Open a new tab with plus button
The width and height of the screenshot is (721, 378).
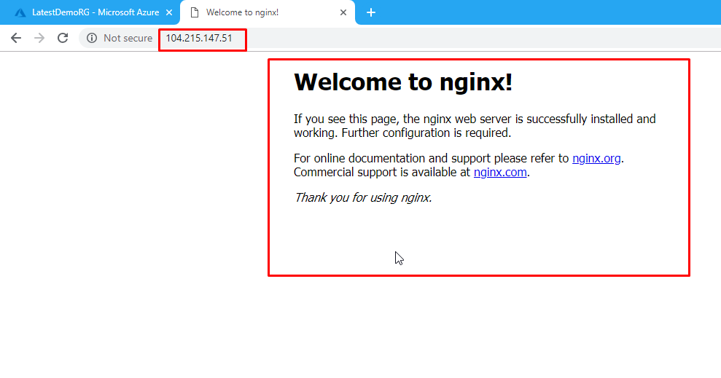point(371,12)
